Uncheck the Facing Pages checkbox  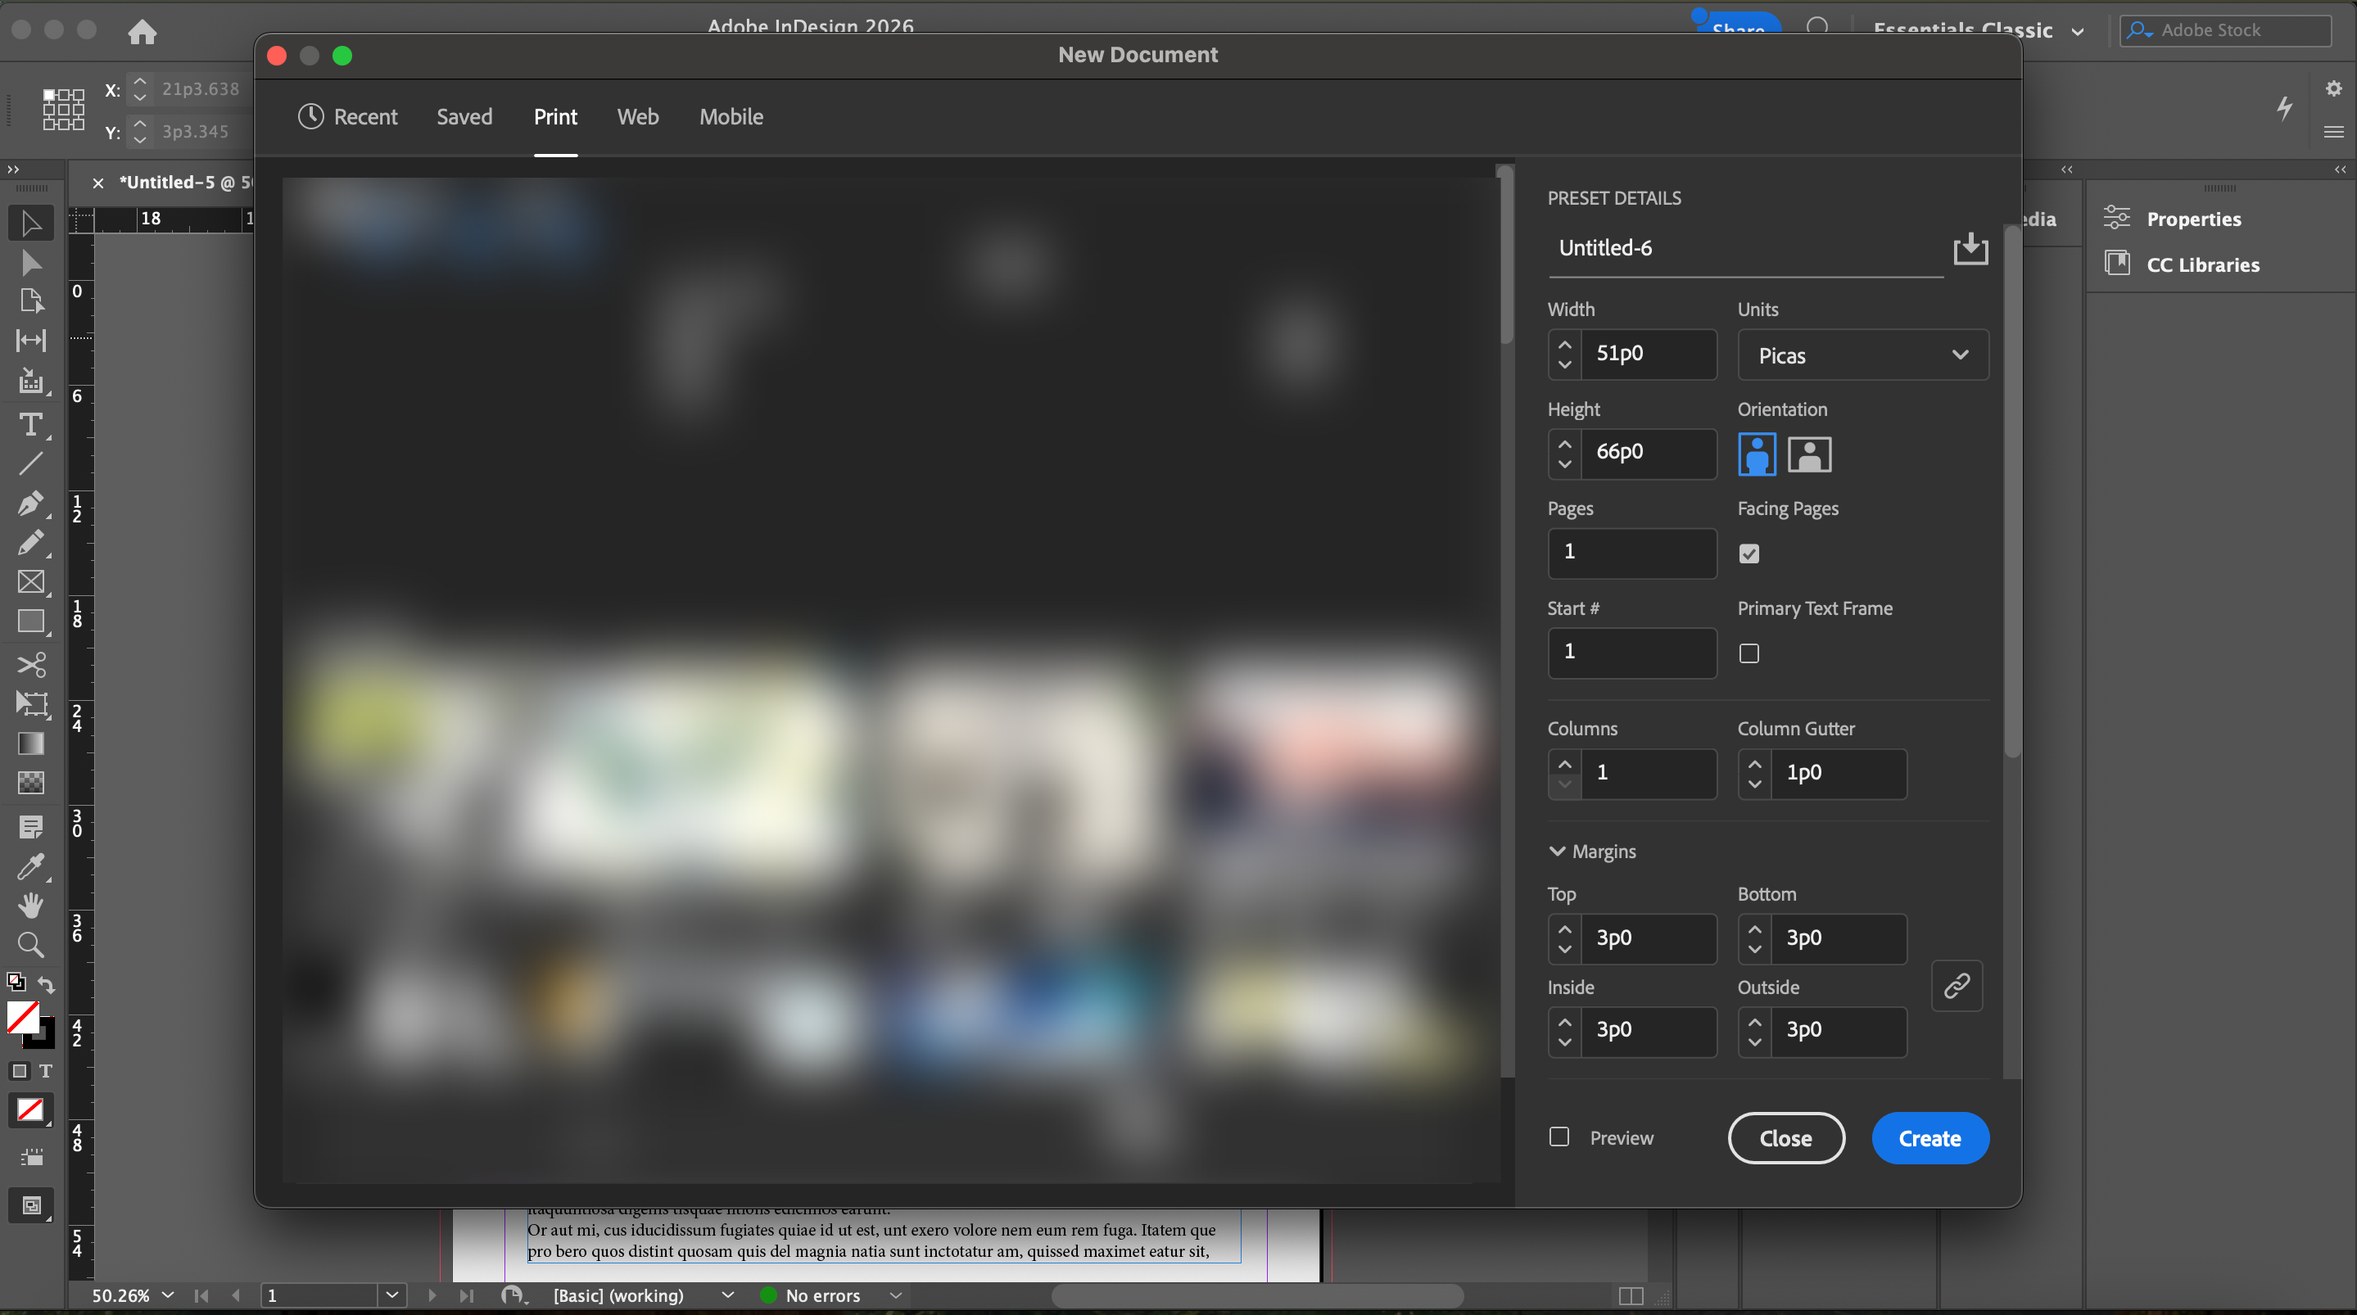click(1749, 554)
